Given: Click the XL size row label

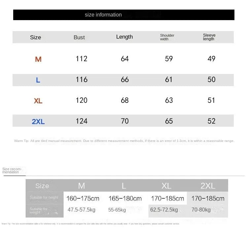Looking at the screenshot, I should point(38,101).
